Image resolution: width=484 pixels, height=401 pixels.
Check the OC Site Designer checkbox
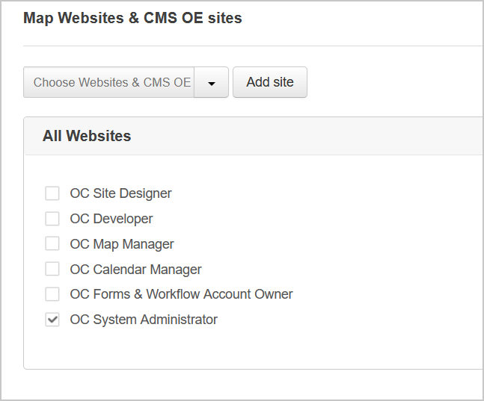pyautogui.click(x=52, y=193)
